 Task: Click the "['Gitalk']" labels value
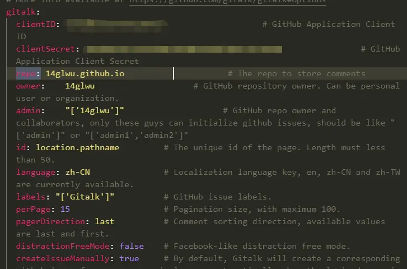point(85,197)
